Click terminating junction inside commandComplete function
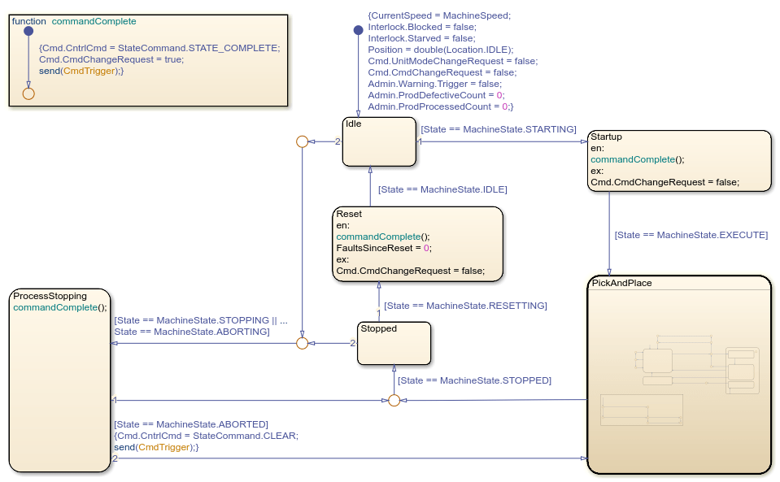The height and width of the screenshot is (482, 780). 28,93
